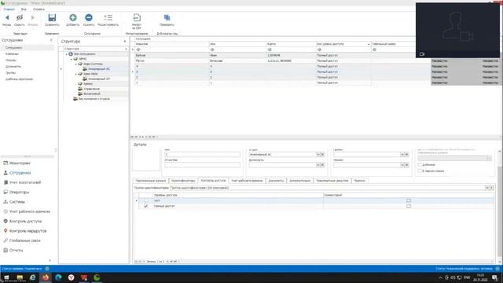This screenshot has height=283, width=503.
Task: Select Отделы in the Сотрудники sidebar
Action: pos(11,61)
